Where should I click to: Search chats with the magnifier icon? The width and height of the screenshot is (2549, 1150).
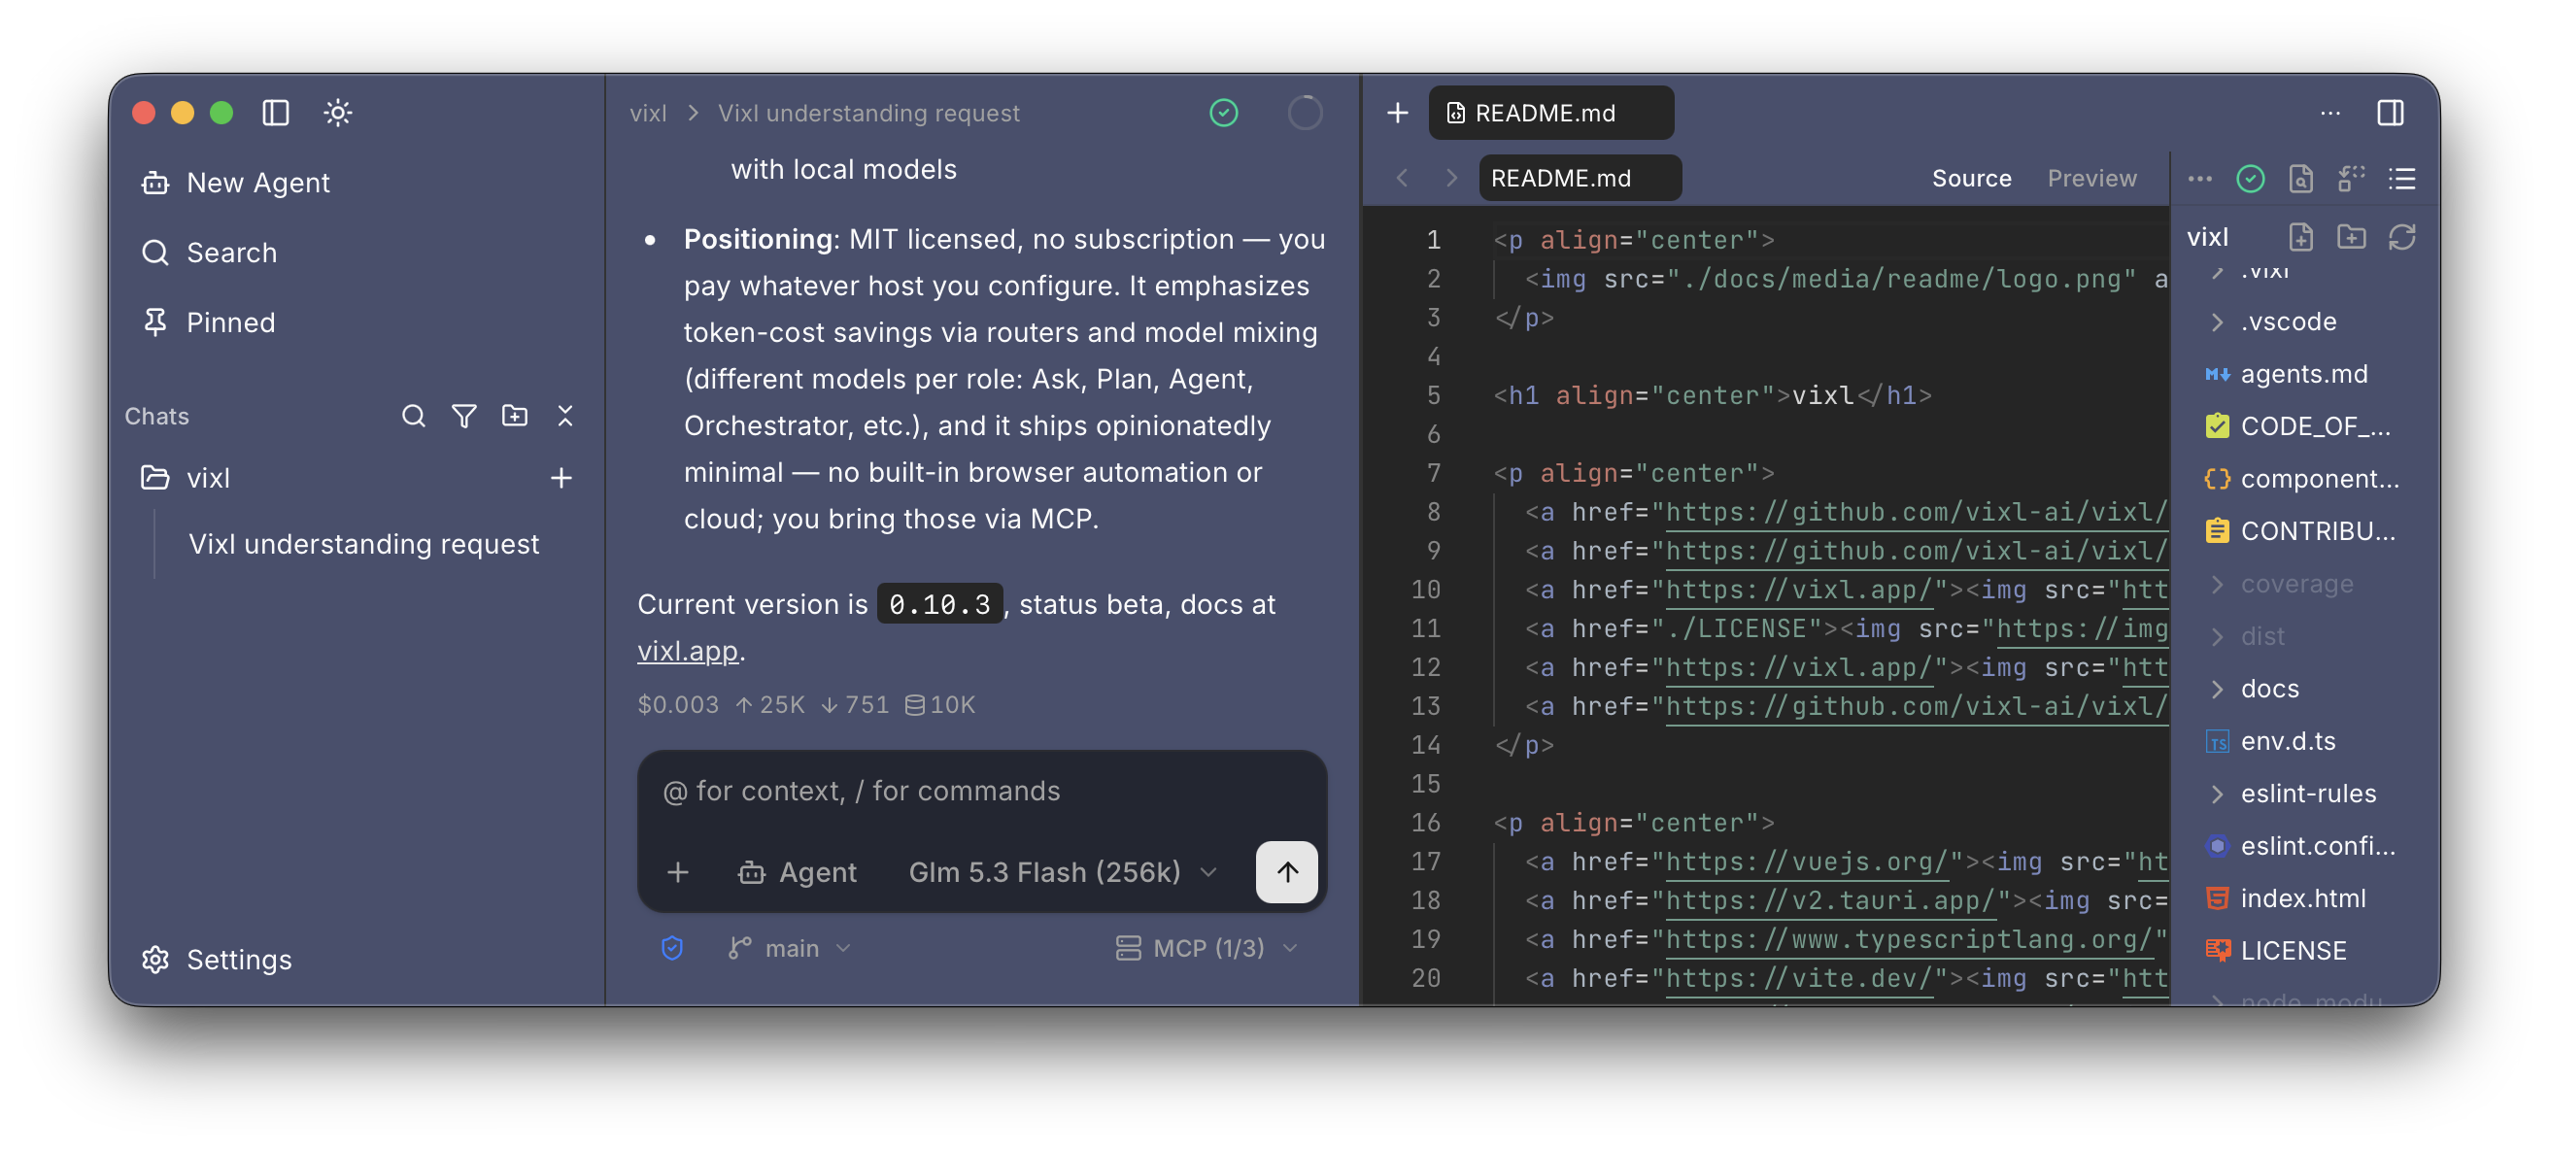[413, 417]
